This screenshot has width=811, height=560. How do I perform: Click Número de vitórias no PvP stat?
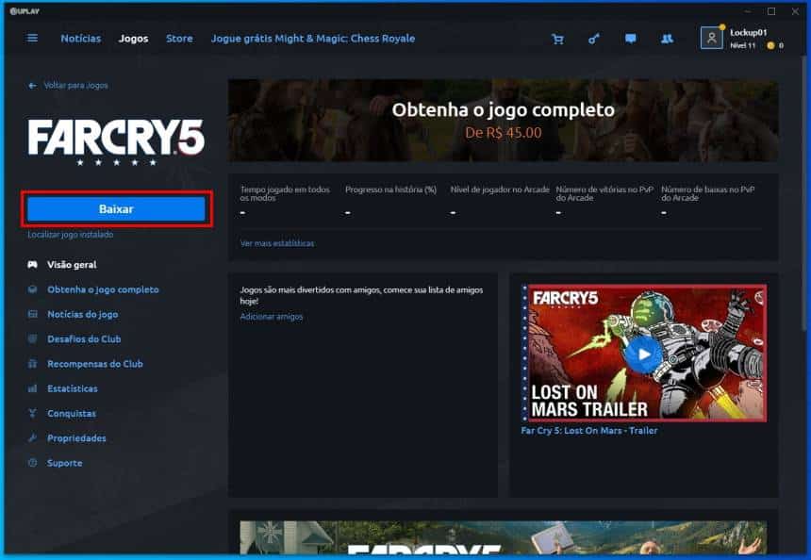click(604, 193)
